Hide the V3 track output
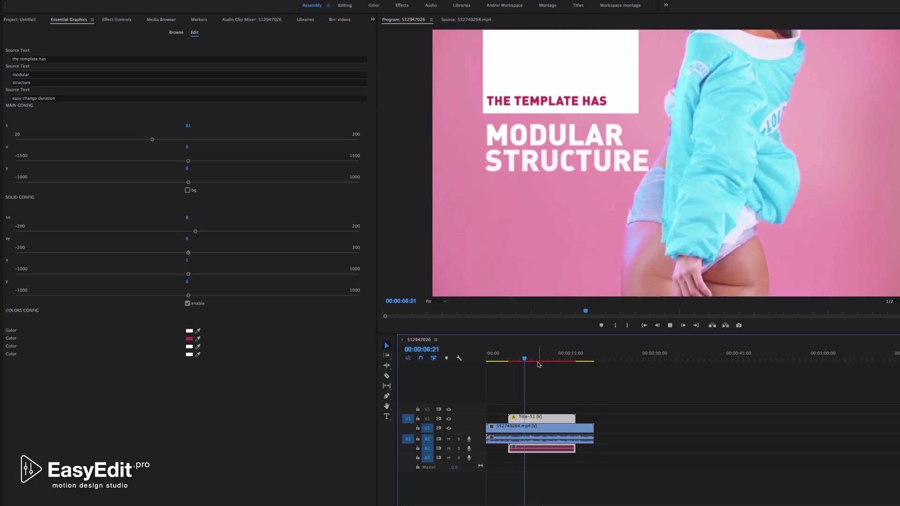This screenshot has width=900, height=506. [449, 409]
